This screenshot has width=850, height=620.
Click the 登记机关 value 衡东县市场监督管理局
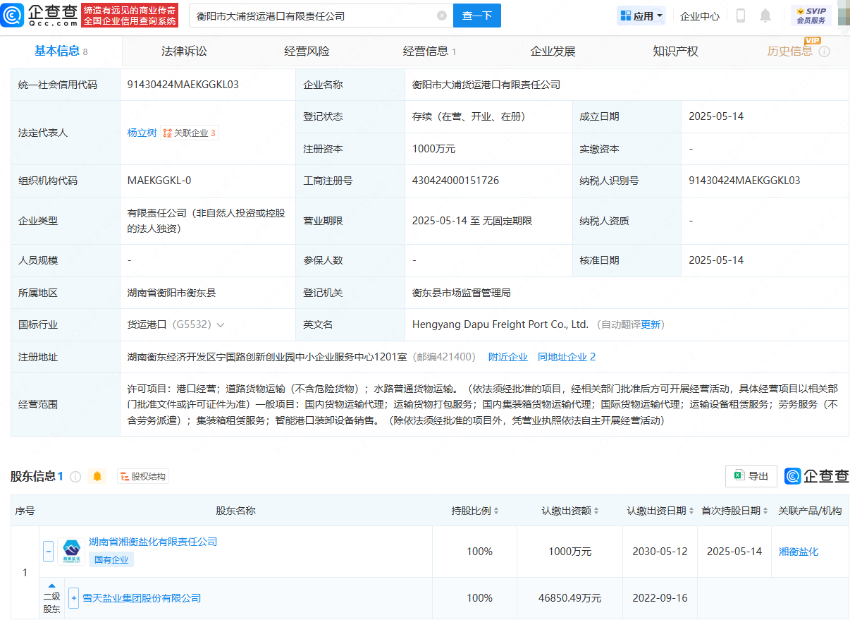click(461, 293)
